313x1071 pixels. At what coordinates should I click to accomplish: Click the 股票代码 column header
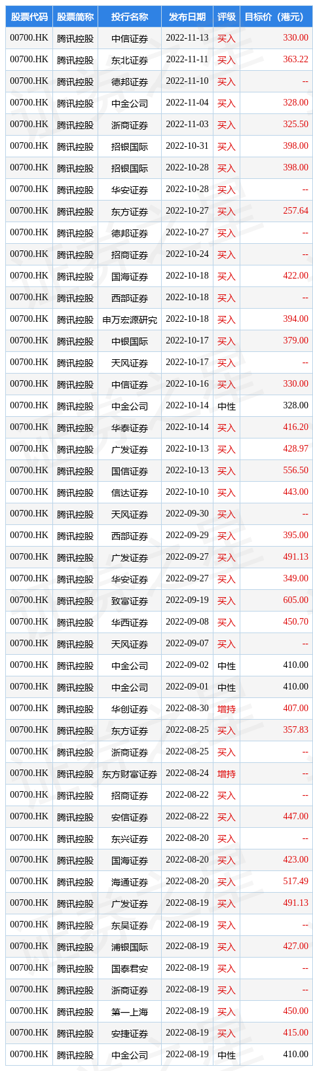29,17
